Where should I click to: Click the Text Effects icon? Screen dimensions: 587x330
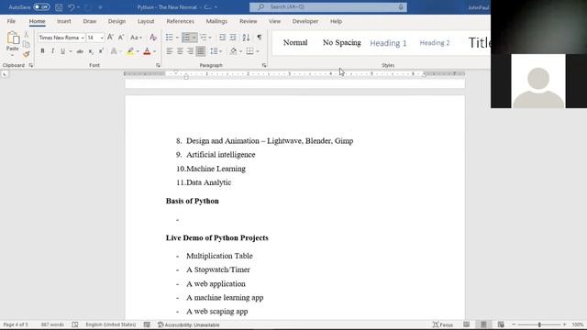point(114,51)
